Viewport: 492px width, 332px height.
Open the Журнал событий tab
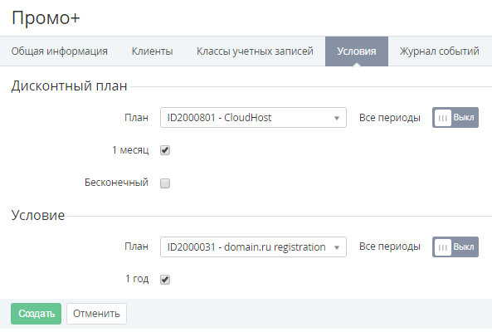pos(439,51)
